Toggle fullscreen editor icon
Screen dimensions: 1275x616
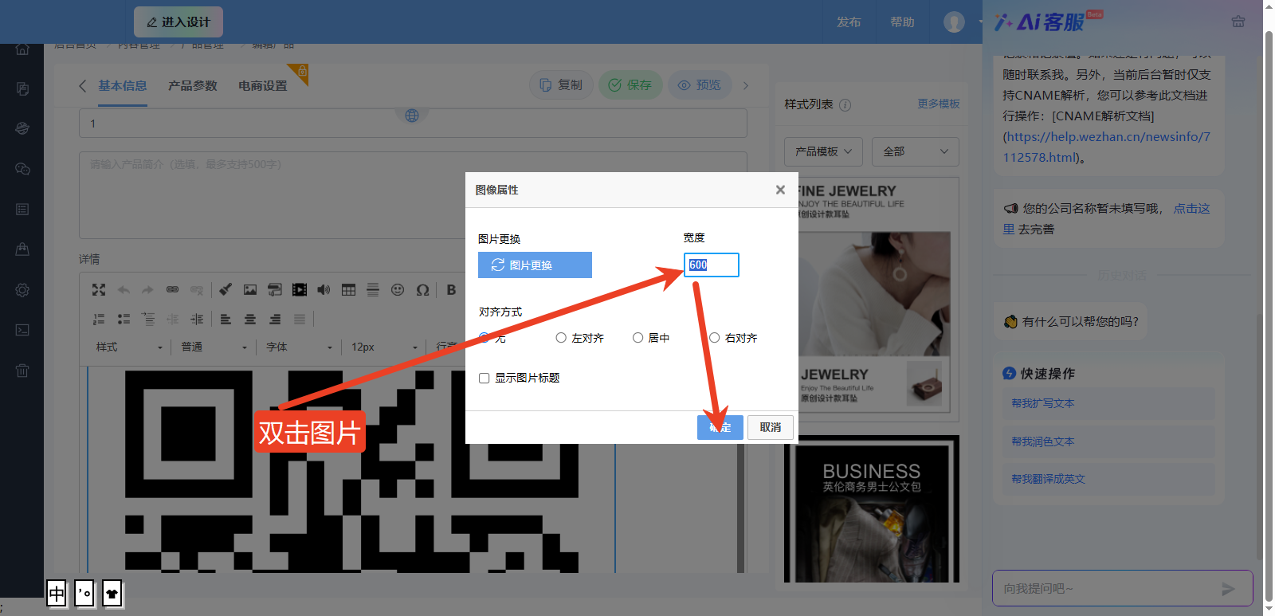coord(99,290)
